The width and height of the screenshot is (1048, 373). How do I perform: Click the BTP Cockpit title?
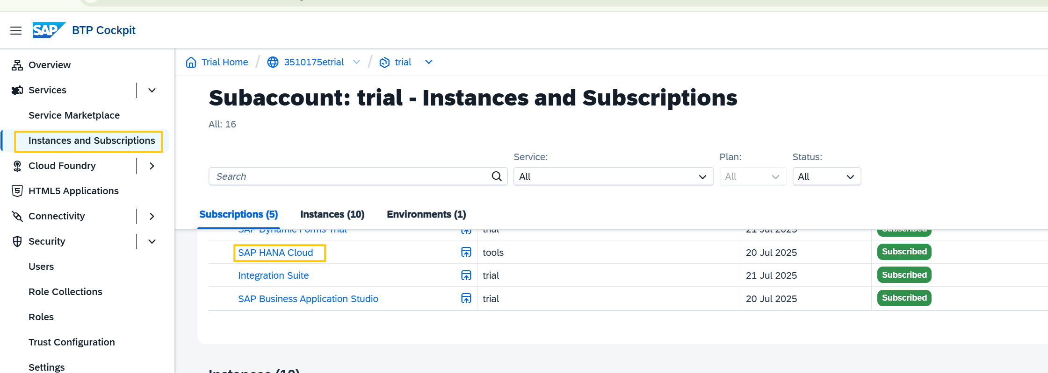[104, 30]
